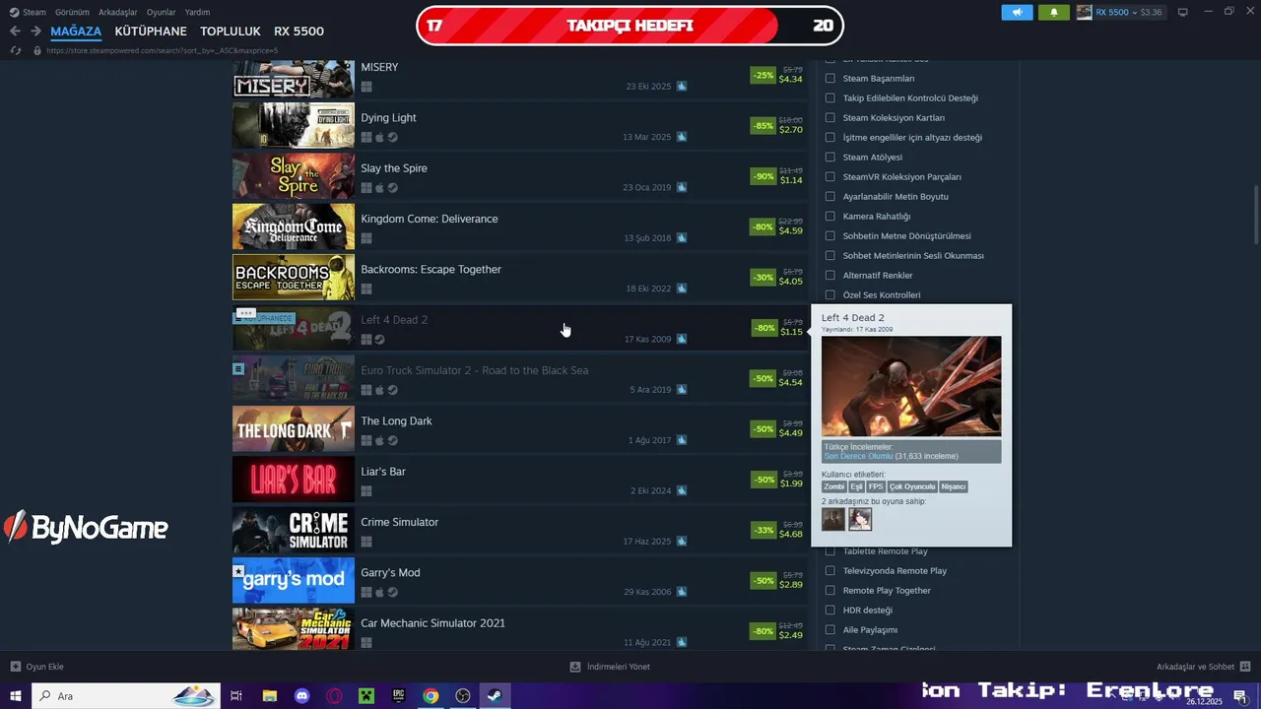Open the Windows Start menu

point(16,696)
